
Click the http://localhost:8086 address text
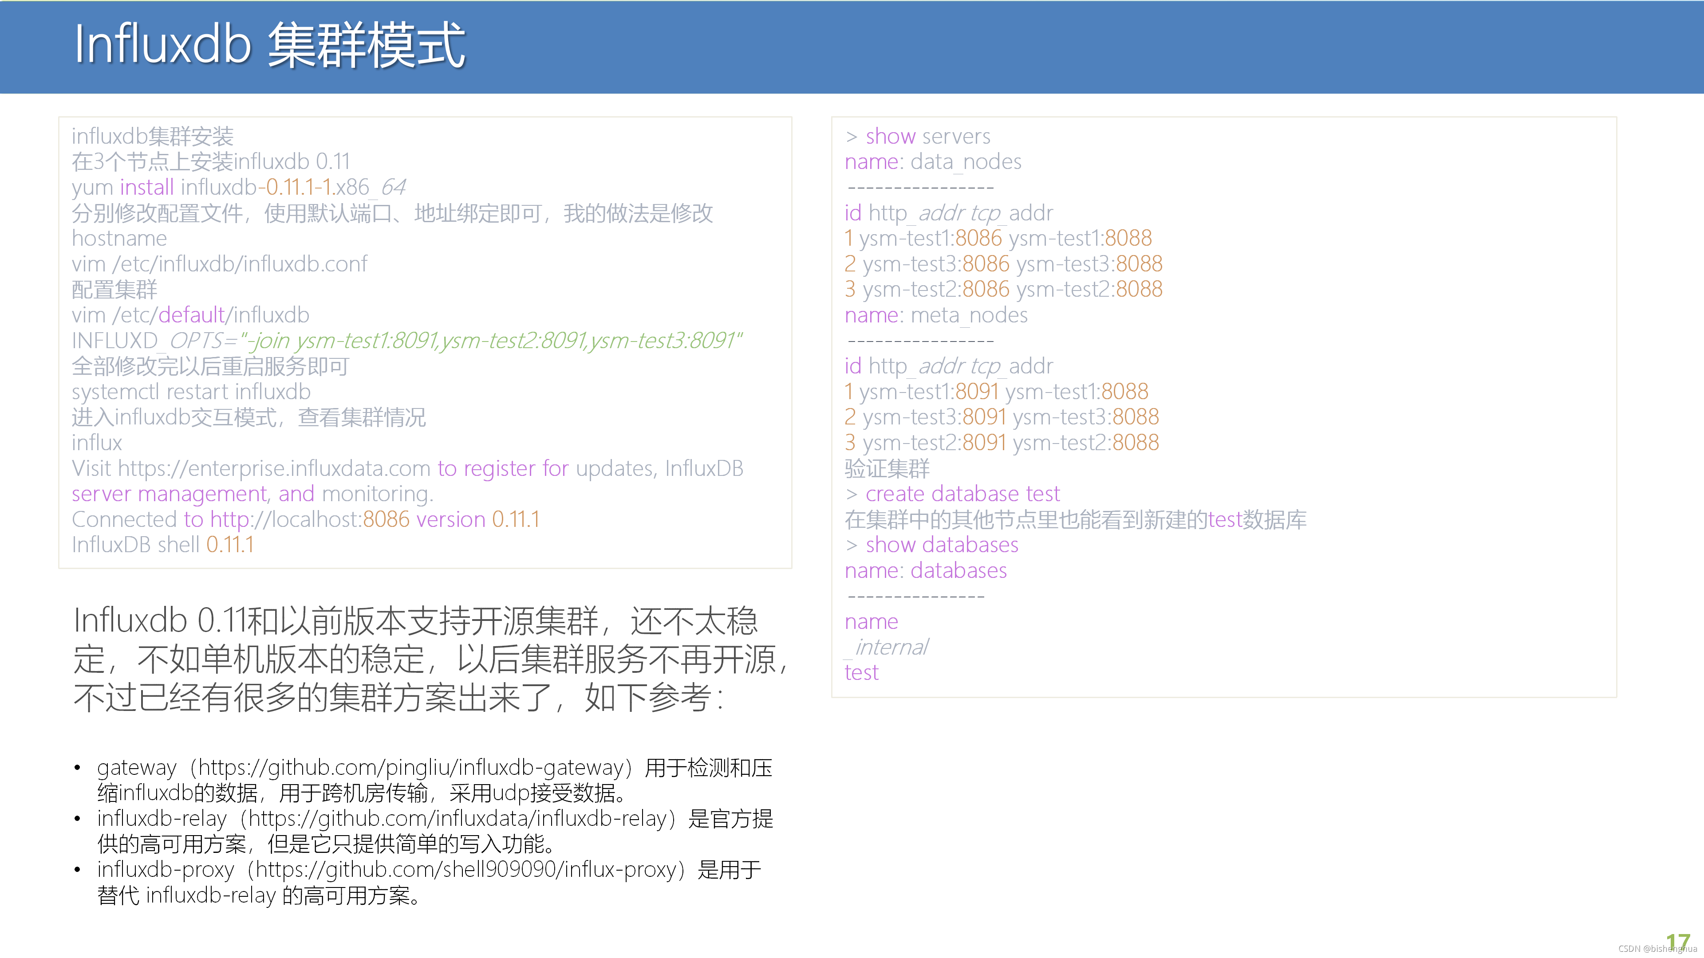click(310, 520)
